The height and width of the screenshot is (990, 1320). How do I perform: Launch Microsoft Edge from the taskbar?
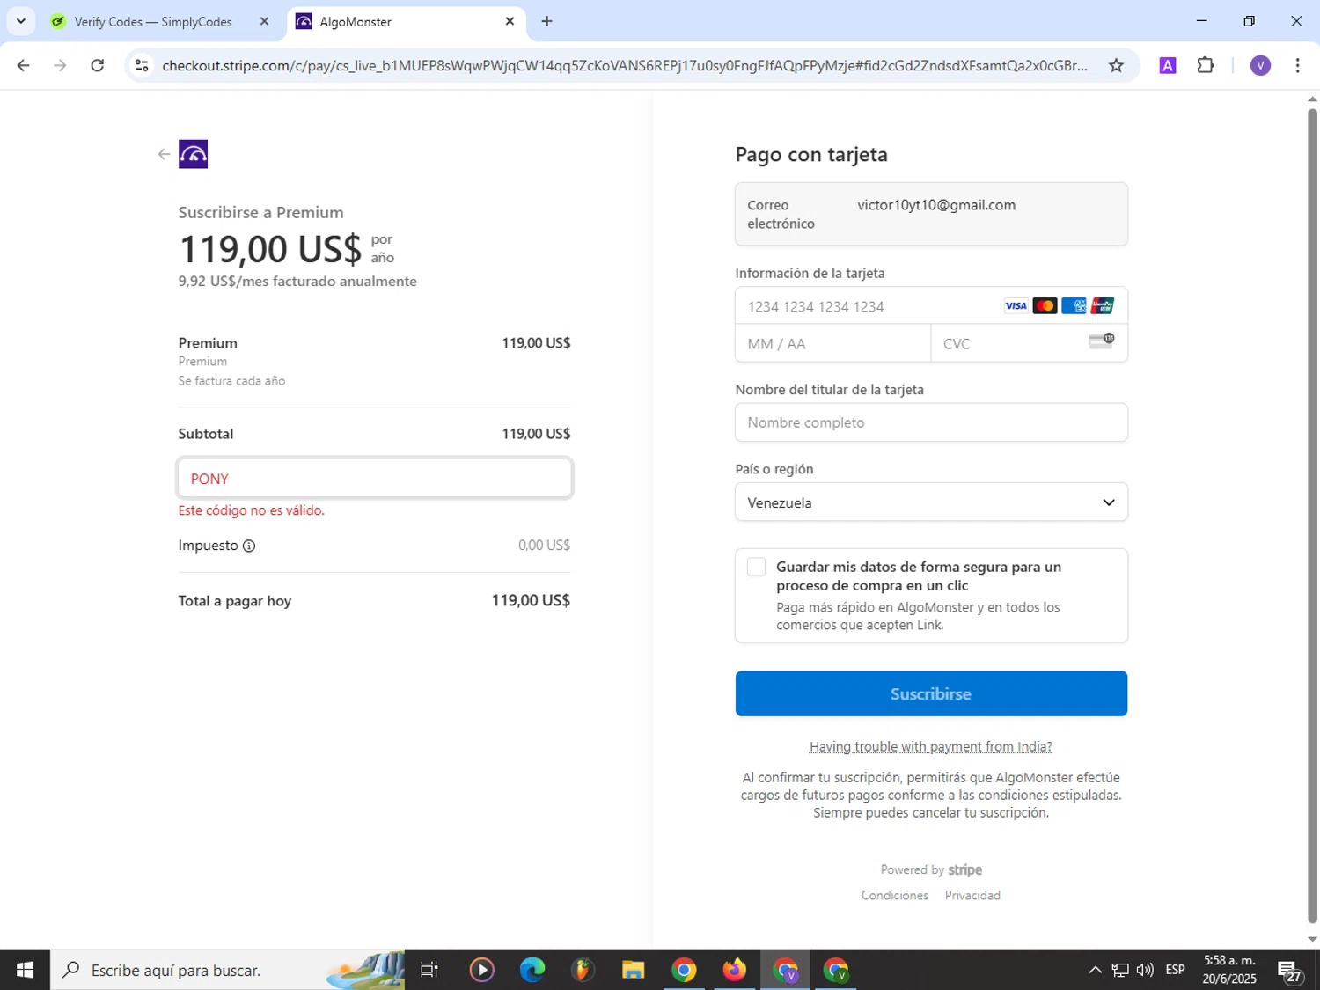pos(532,970)
